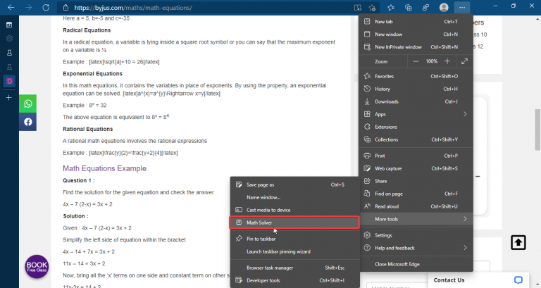Reload the current page
This screenshot has width=541, height=288.
(46, 7)
